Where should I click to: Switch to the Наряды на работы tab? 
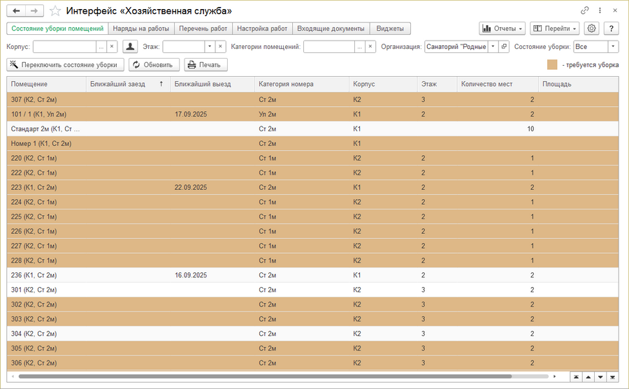(141, 29)
